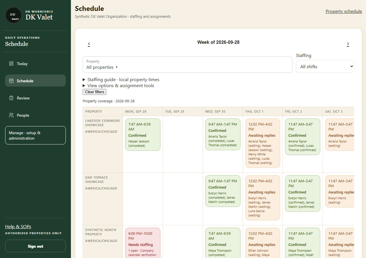Click Lakeside Commons Showcase property name
This screenshot has width=366, height=258.
coord(102,123)
